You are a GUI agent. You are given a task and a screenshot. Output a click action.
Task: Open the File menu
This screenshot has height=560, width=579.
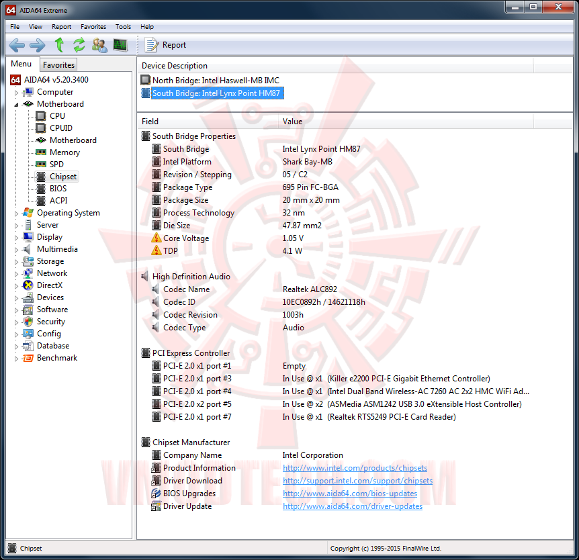(15, 27)
